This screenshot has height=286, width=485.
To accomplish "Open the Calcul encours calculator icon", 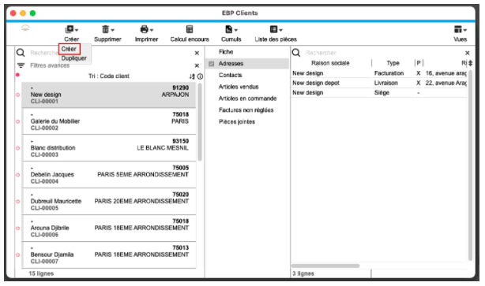I will tap(190, 29).
